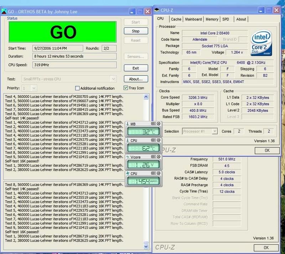The image size is (285, 254).
Task: Click the Voltage value '1.264 v'
Action: tap(237, 52)
